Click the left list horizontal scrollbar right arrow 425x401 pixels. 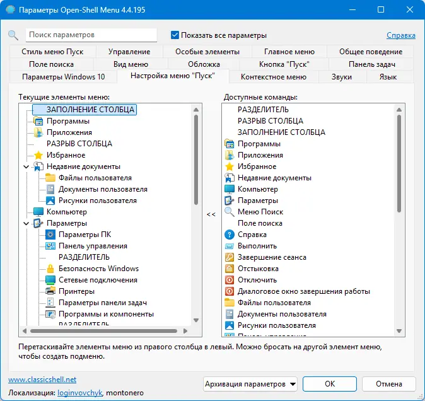(x=185, y=331)
